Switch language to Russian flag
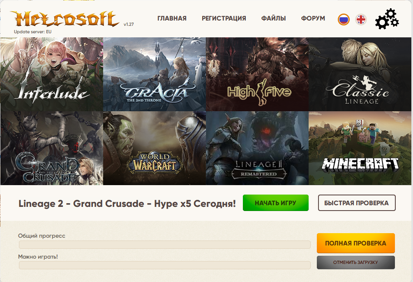The image size is (413, 282). 344,19
